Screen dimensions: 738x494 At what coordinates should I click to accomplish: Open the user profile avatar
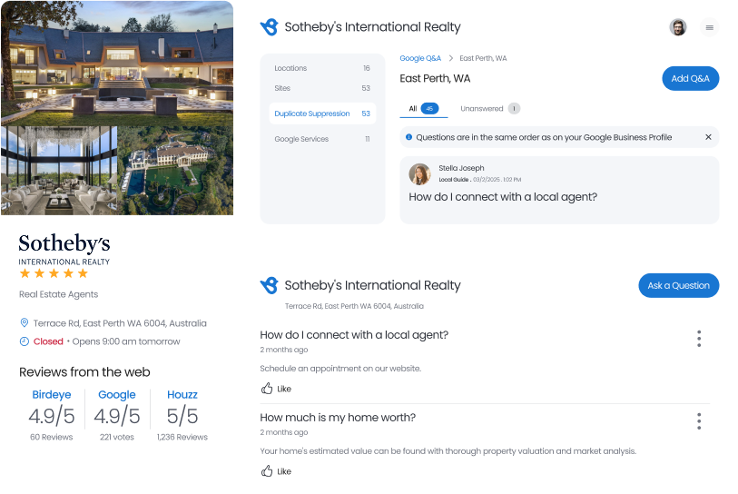point(678,27)
